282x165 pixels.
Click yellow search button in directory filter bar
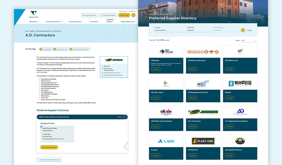click(x=243, y=30)
